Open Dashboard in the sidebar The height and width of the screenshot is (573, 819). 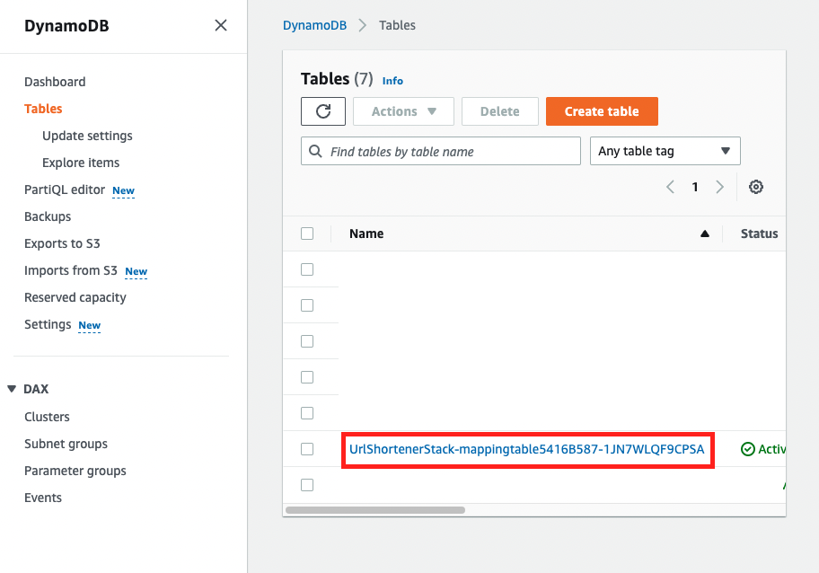55,82
